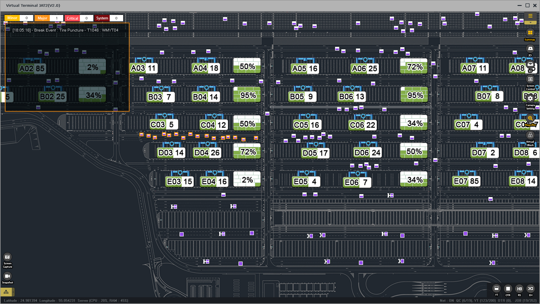This screenshot has width=540, height=304.
Task: Expand the hierarchy tree panel arrow
Action: coord(13,292)
